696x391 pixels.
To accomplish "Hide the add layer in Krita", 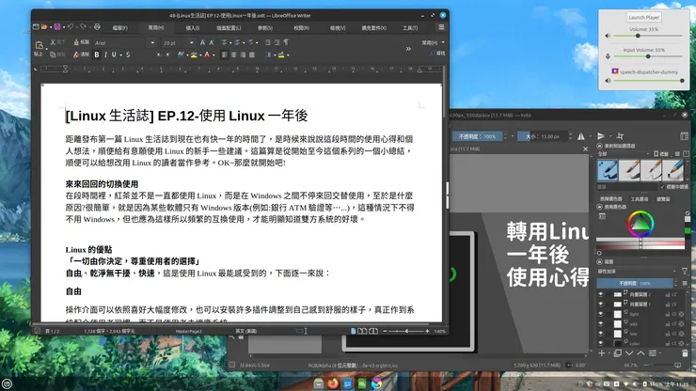I will pos(601,323).
